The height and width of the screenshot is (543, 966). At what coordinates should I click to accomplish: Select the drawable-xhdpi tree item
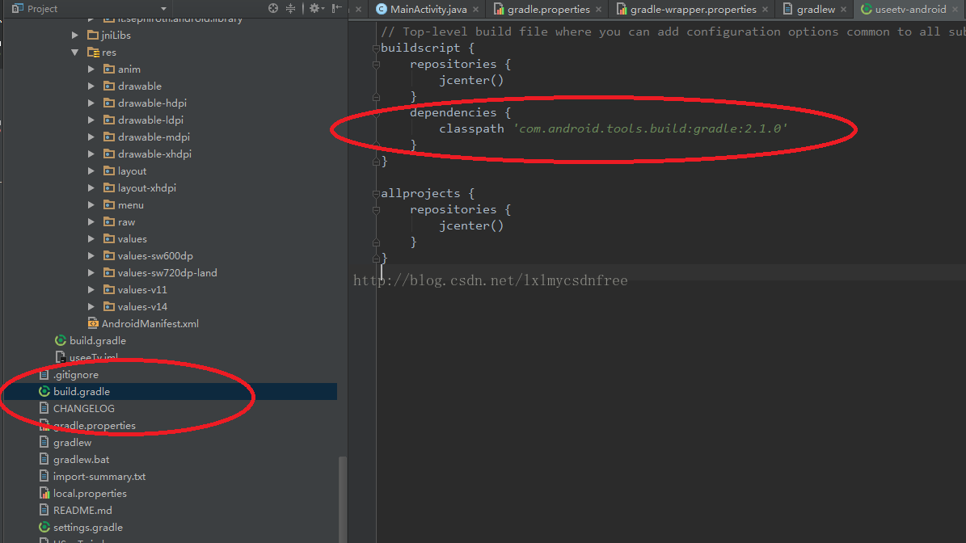pyautogui.click(x=154, y=154)
